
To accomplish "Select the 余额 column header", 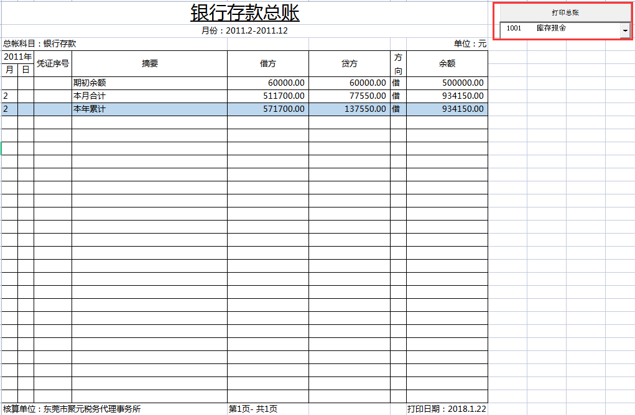I will [x=446, y=63].
